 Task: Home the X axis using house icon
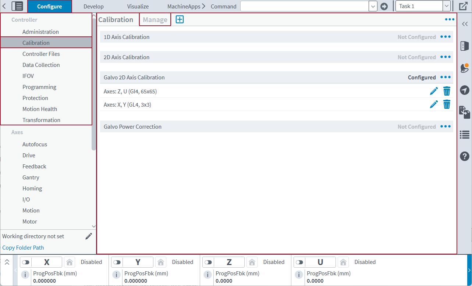[x=70, y=262]
